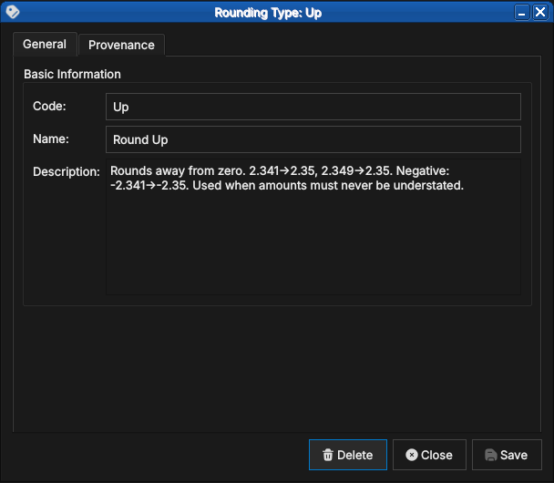Select the 'Basic Information' heading
Viewport: 554px width, 483px height.
point(72,74)
